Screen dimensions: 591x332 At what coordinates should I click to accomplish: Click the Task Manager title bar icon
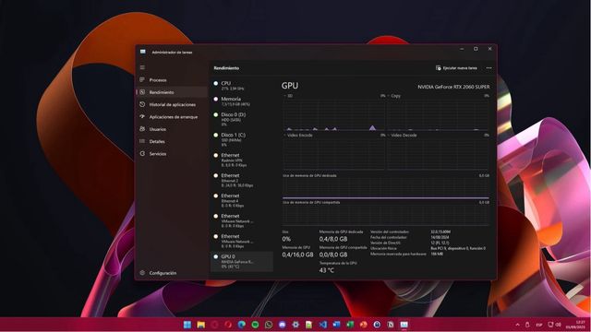[143, 52]
